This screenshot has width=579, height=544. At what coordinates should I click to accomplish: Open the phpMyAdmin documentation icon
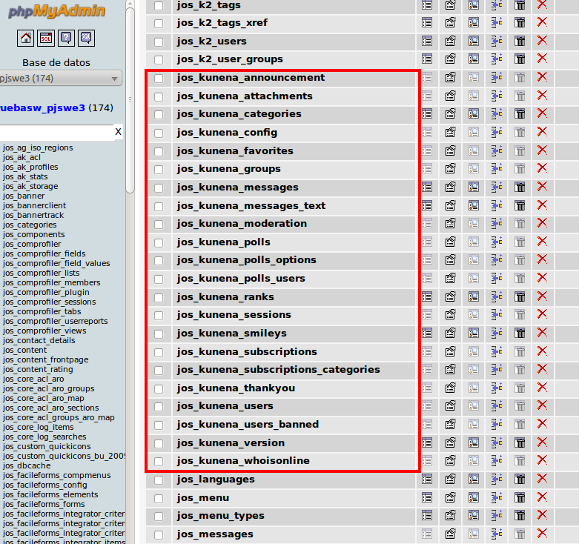pyautogui.click(x=66, y=38)
